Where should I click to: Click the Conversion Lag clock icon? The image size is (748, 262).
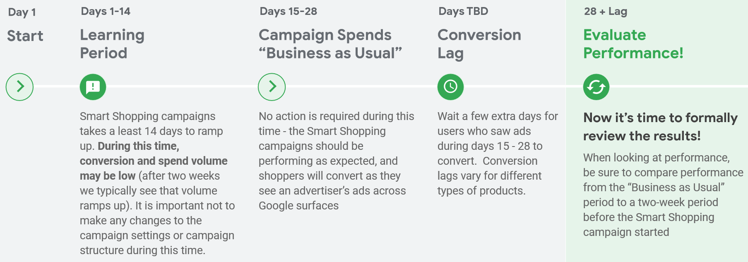coord(450,87)
